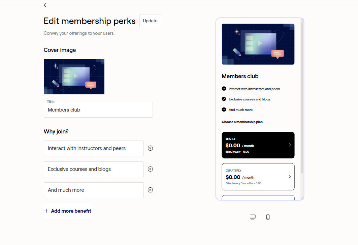Image resolution: width=358 pixels, height=245 pixels.
Task: Click 'Add more benefit' link
Action: [x=71, y=211]
